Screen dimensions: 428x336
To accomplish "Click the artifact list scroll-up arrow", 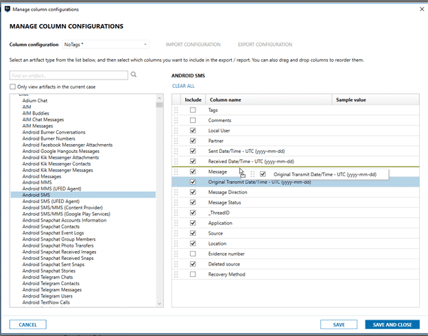I will click(x=159, y=98).
